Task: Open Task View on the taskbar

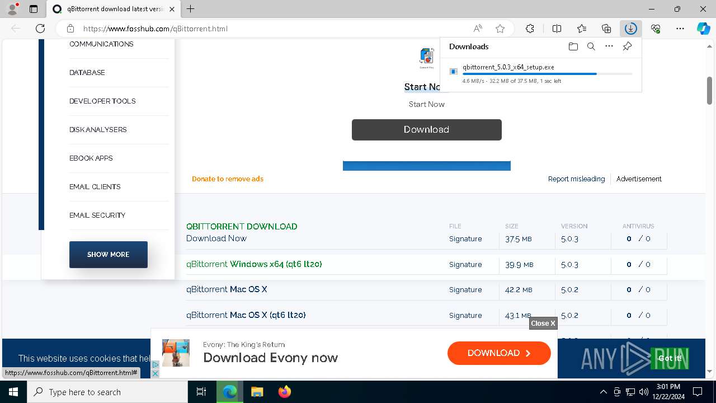Action: 201,392
